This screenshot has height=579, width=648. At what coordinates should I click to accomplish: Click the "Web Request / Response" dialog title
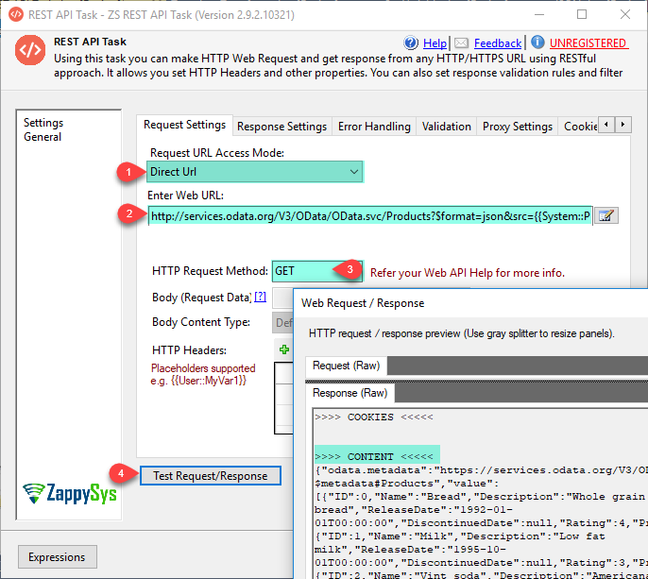363,303
